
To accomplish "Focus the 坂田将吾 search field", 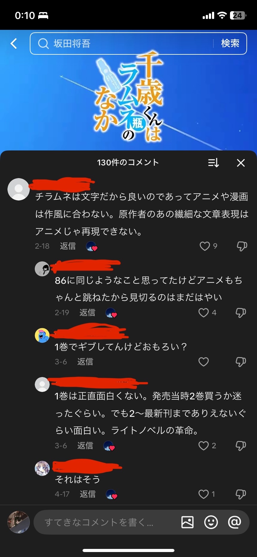I will (x=124, y=44).
